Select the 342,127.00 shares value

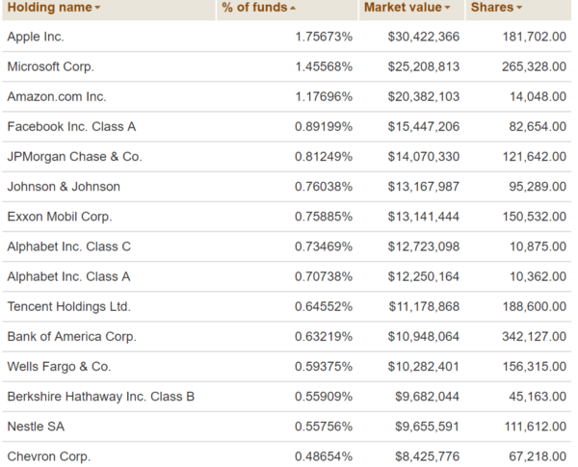pos(534,336)
